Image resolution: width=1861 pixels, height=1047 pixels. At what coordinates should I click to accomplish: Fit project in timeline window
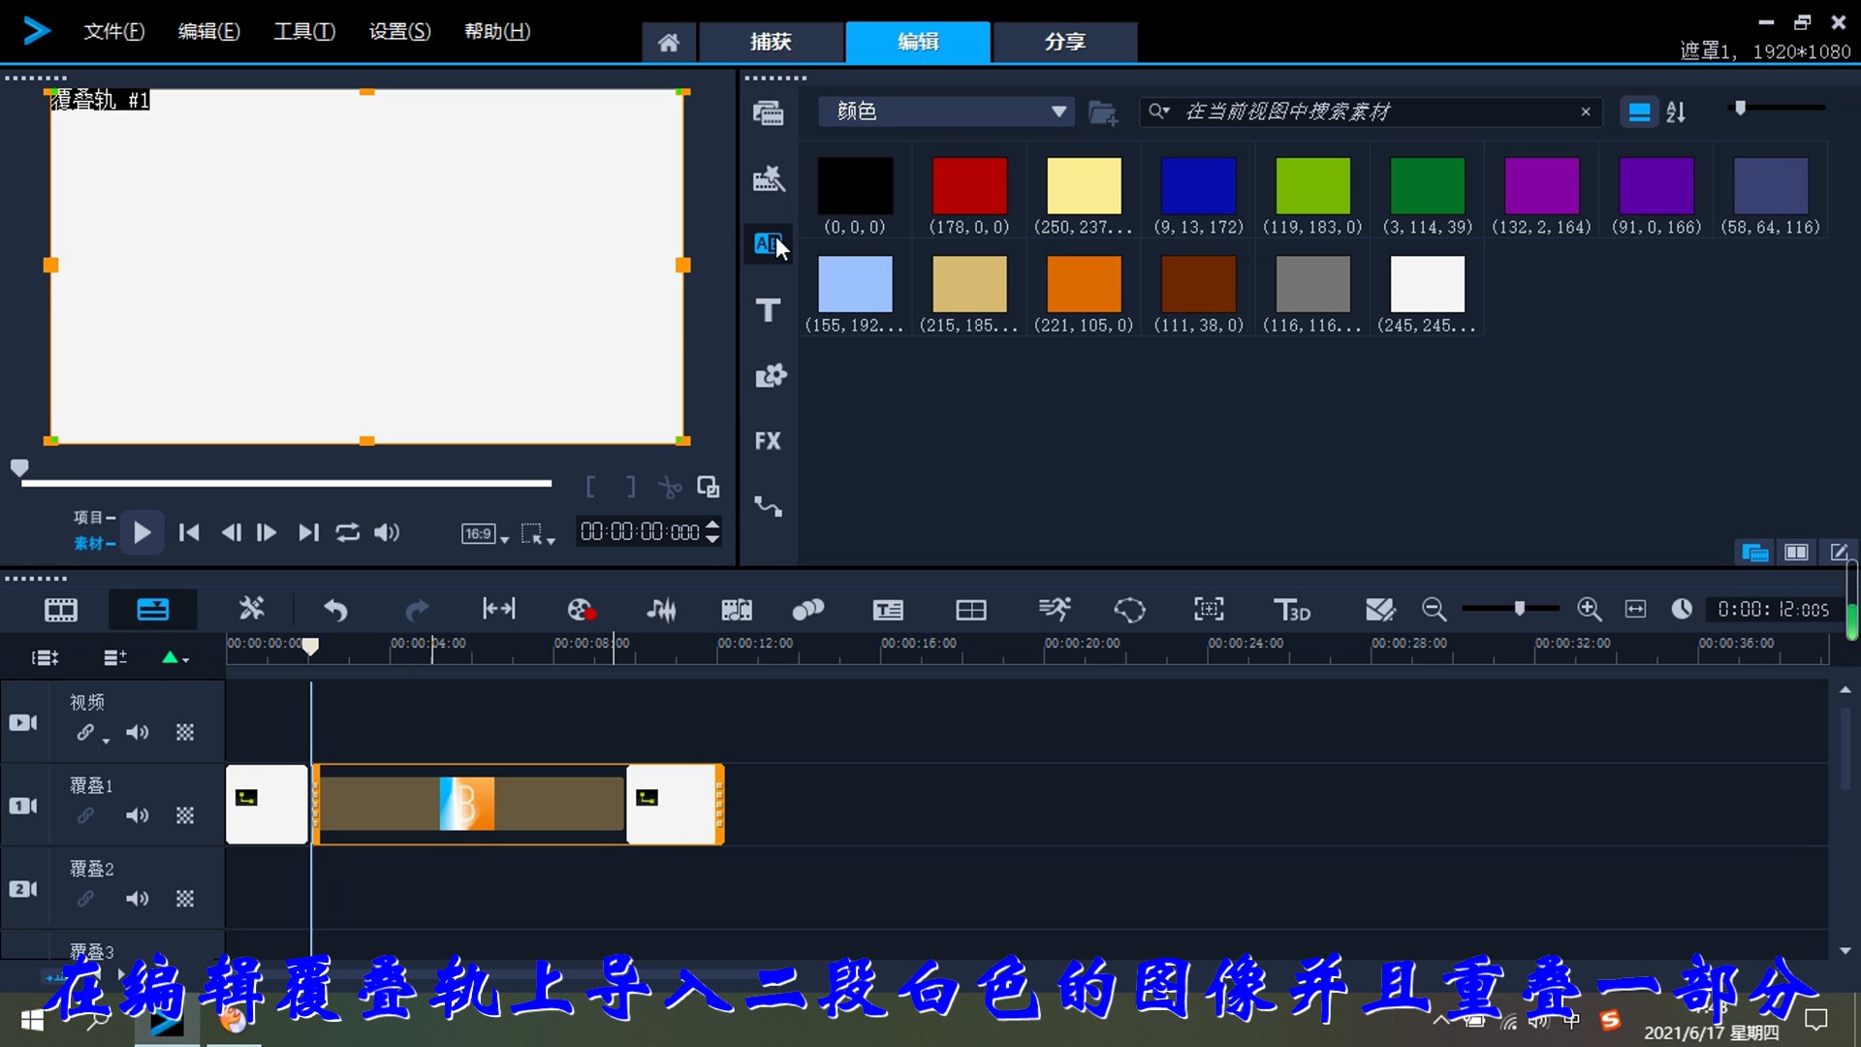pyautogui.click(x=1635, y=609)
